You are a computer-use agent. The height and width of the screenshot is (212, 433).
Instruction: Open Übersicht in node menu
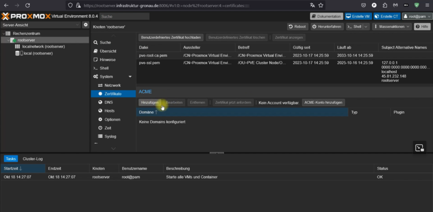point(107,51)
